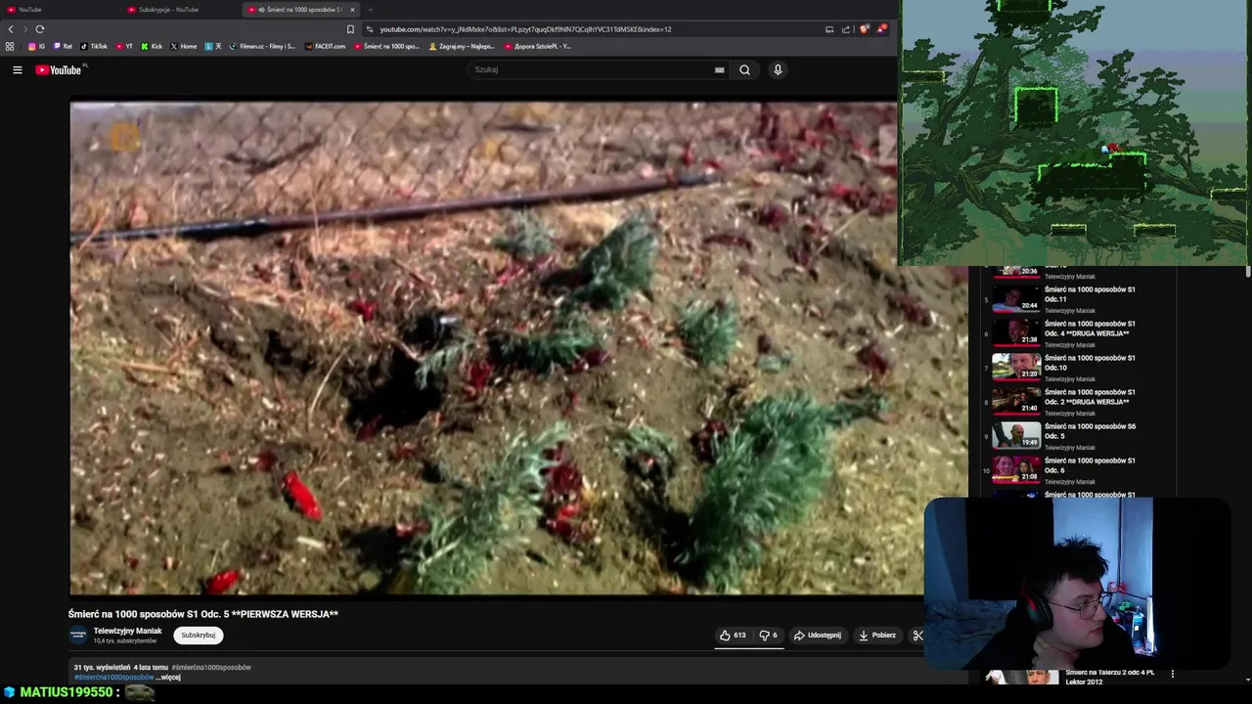Viewport: 1252px width, 704px height.
Task: Reload the page with the refresh icon
Action: coord(40,29)
